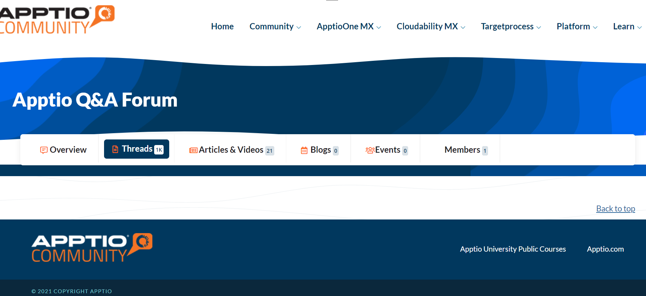Click the Threads document icon

click(x=115, y=149)
